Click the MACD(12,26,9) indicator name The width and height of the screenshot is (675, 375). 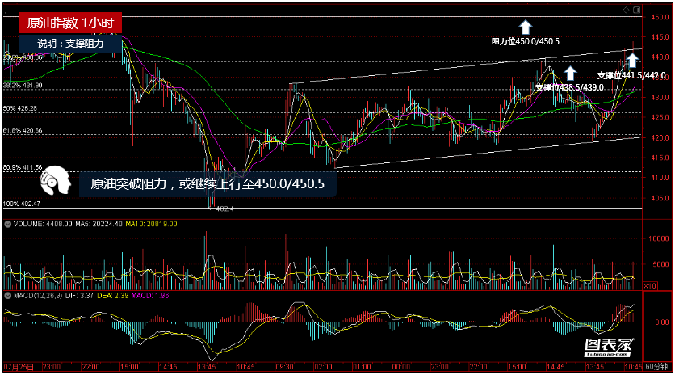[38, 296]
